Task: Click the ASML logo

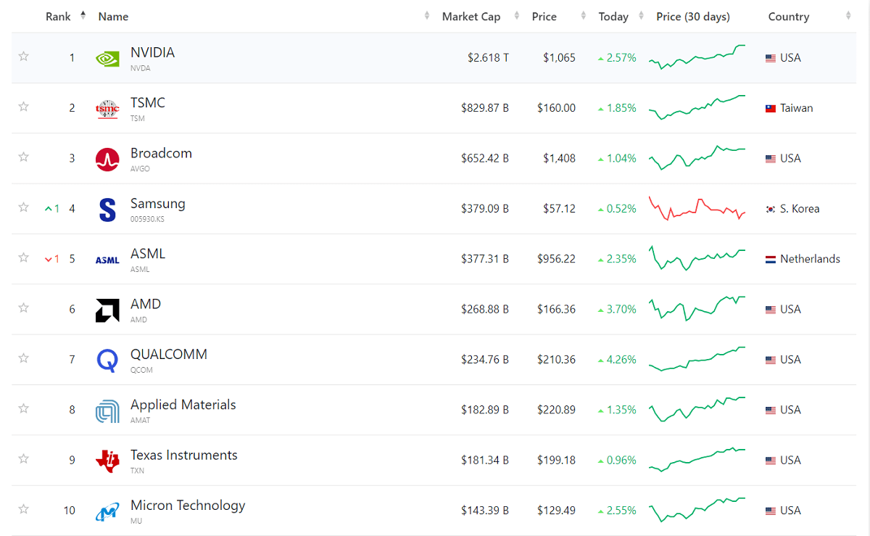Action: point(107,260)
